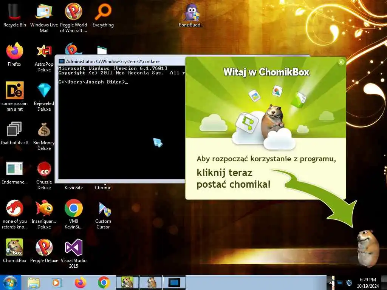Select the 'none of you' desktop icon
The image size is (387, 290).
(x=15, y=214)
